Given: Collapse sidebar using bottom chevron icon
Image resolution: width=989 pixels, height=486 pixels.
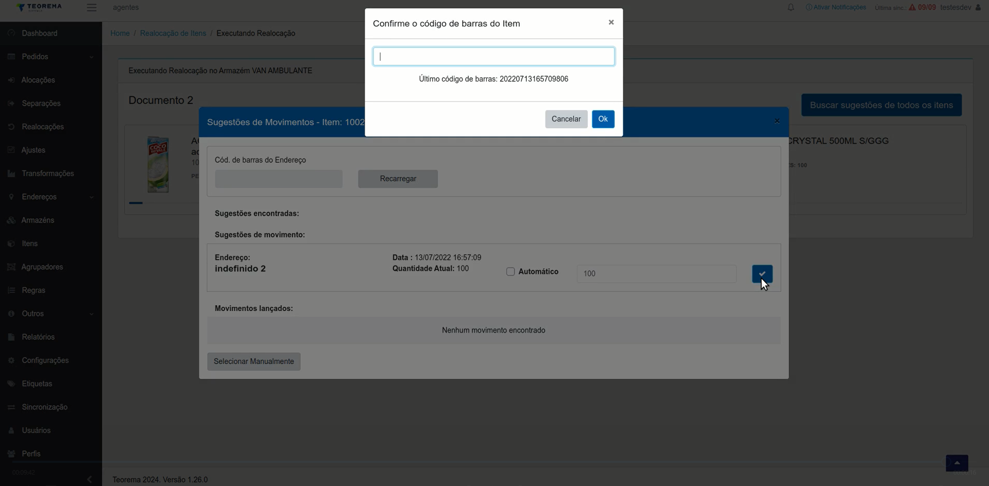Looking at the screenshot, I should coord(90,479).
